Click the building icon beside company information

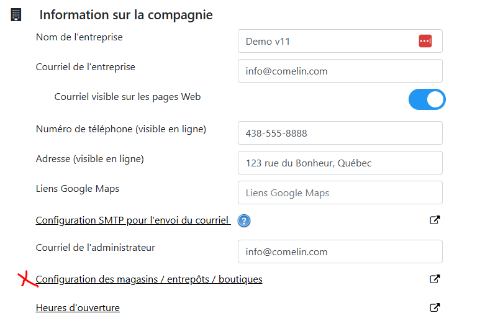pos(16,15)
